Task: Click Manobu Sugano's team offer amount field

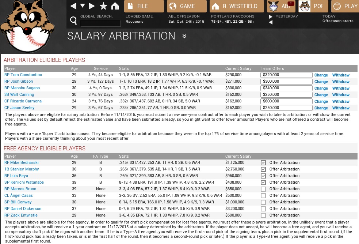Action: click(x=286, y=88)
